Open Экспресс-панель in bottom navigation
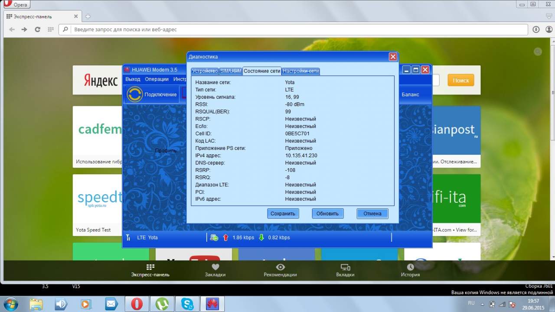Viewport: 555px width, 312px height. pyautogui.click(x=150, y=270)
